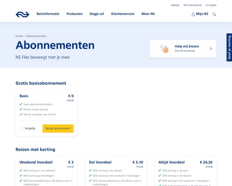The height and width of the screenshot is (186, 232).
Task: Open the search magnifier icon
Action: click(x=214, y=14)
